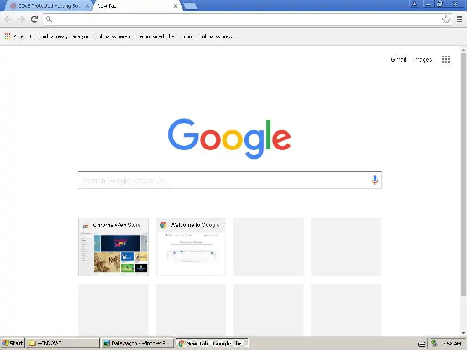Open the Chrome hamburger menu
This screenshot has width=467, height=350.
460,19
